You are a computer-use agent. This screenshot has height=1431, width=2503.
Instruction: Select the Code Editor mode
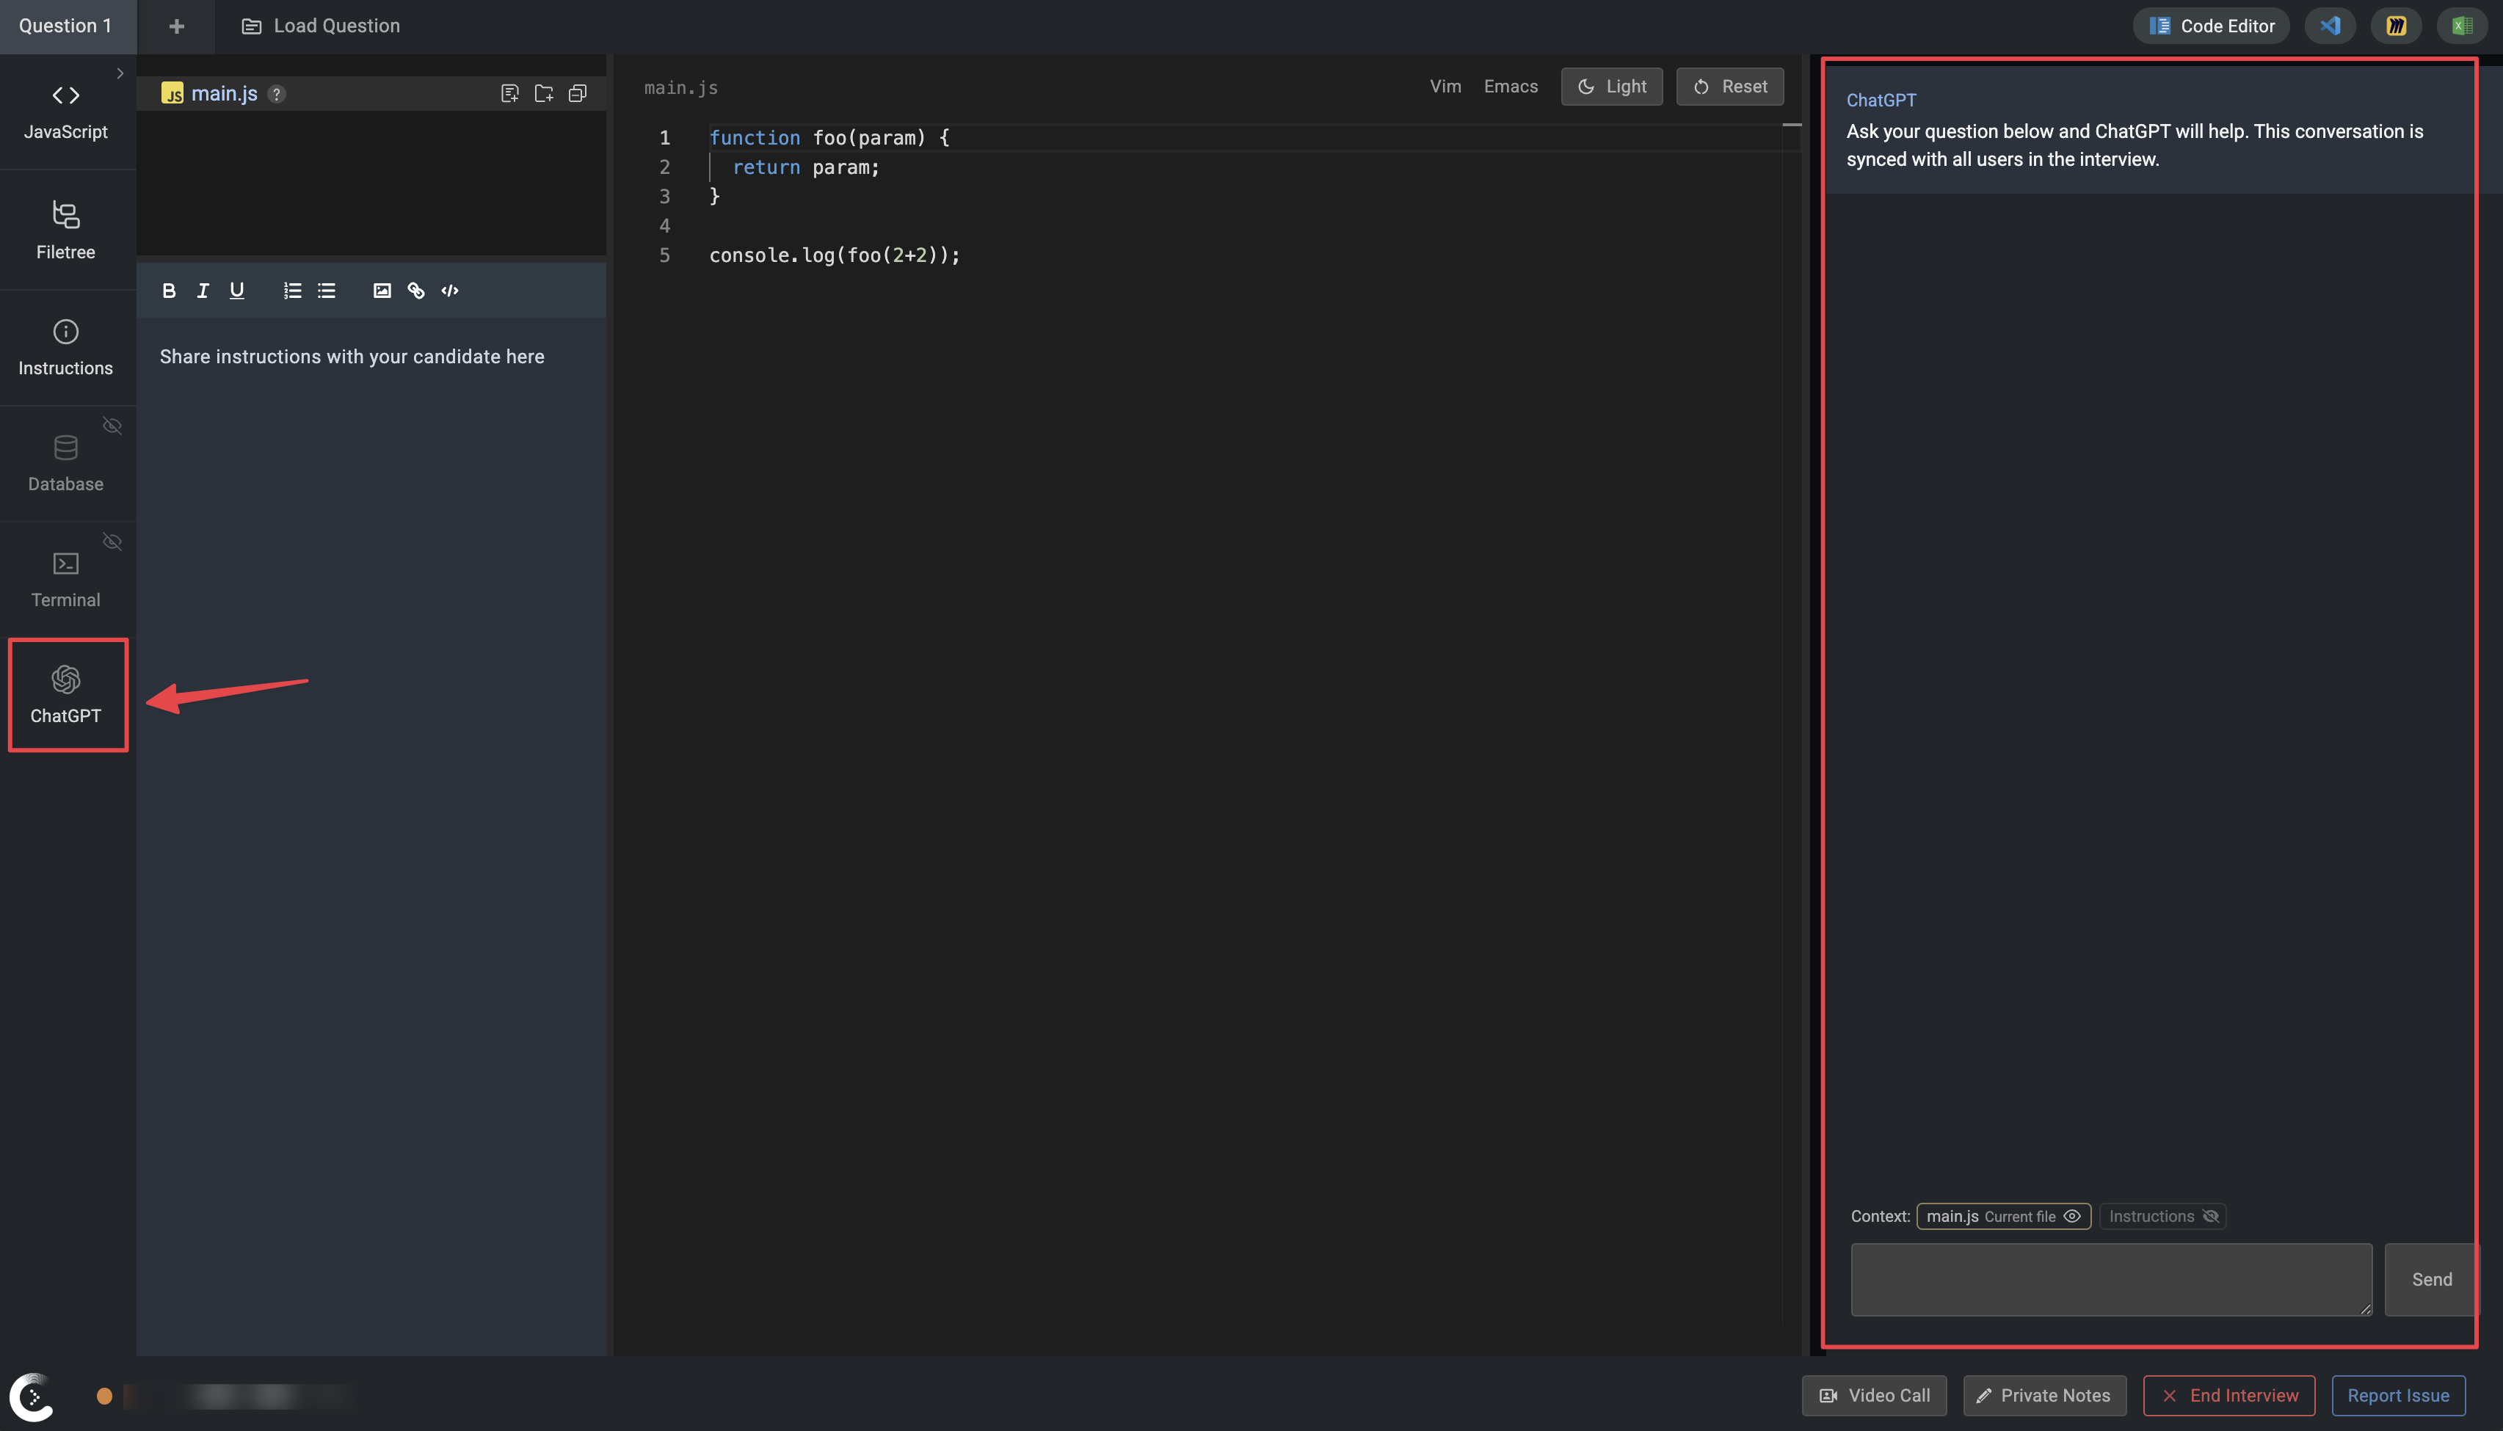pos(2211,26)
